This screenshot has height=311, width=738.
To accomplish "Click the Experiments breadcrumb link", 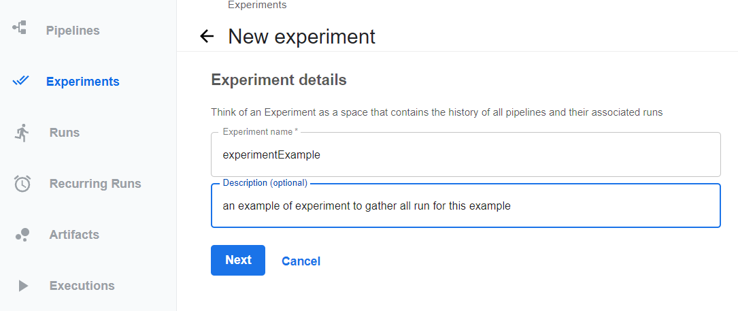I will coord(257,5).
